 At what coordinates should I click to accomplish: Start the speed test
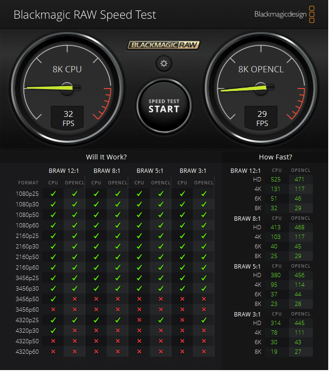(164, 106)
